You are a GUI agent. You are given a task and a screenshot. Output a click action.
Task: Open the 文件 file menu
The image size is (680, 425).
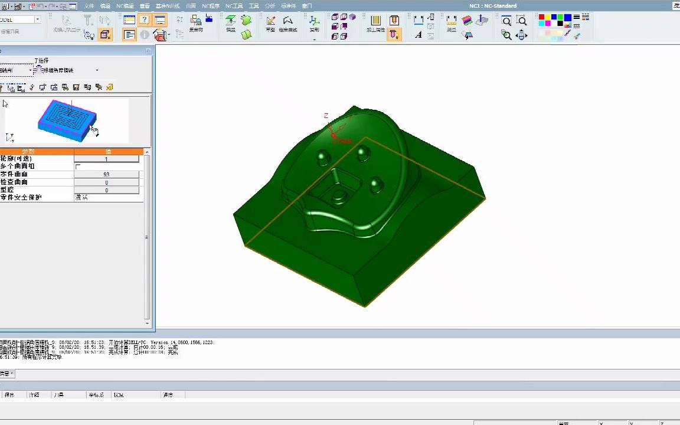click(x=89, y=6)
